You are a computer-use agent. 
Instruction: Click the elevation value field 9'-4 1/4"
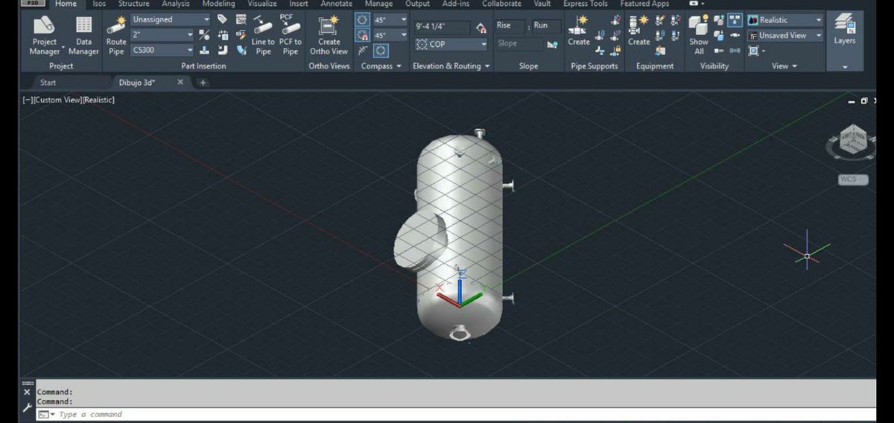pos(442,27)
